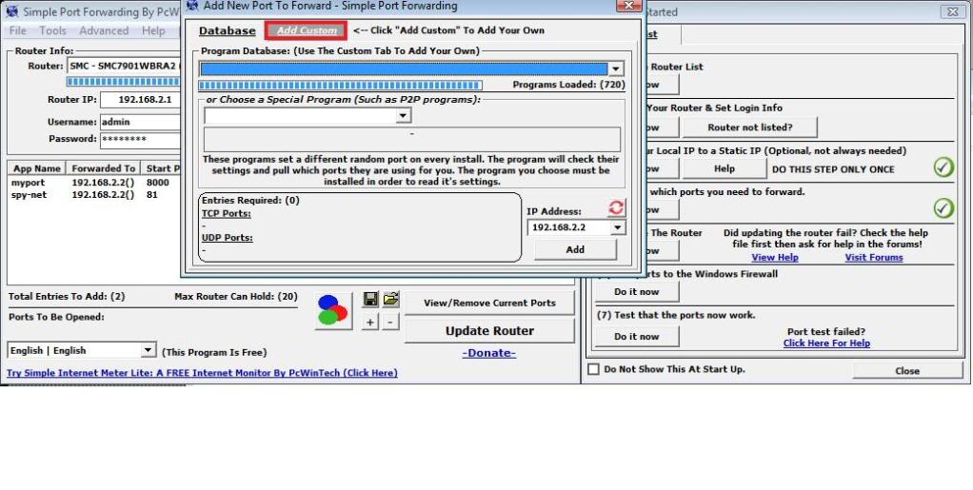Switch to the Database tab
Image resolution: width=973 pixels, height=490 pixels.
pyautogui.click(x=228, y=31)
